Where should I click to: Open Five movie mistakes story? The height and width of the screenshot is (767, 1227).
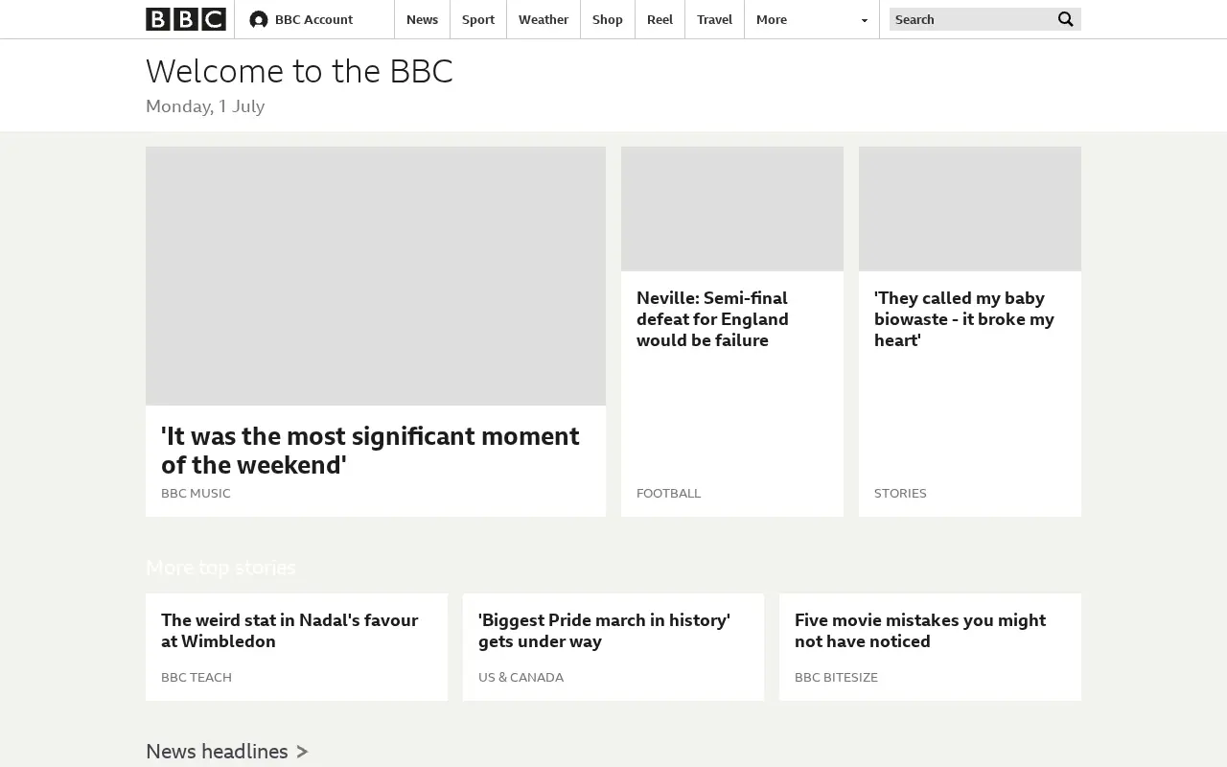coord(920,631)
